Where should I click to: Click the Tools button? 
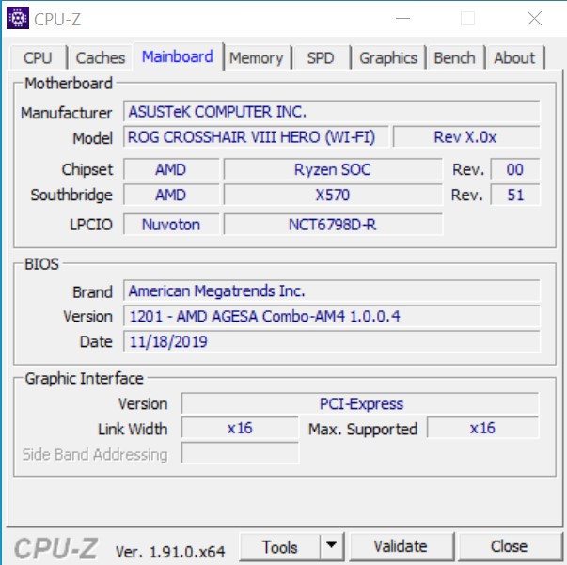tap(280, 547)
